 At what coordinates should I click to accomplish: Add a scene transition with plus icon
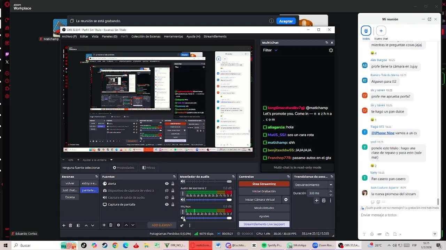[x=316, y=200]
